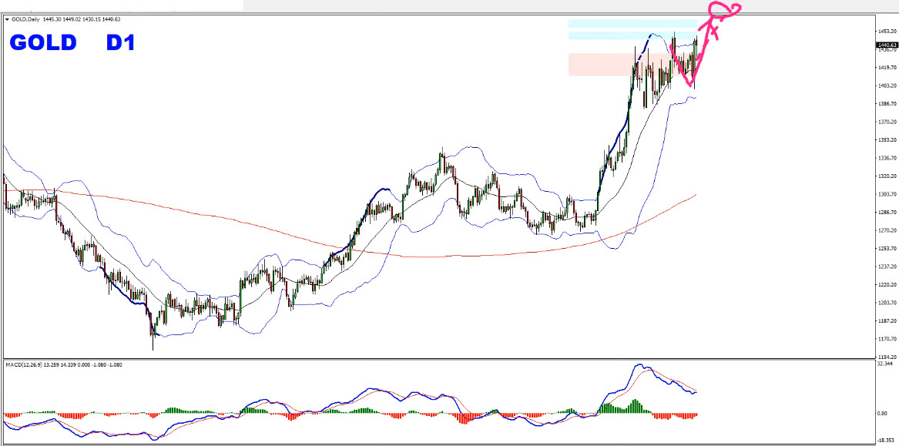Click the 32.344 value on the MACD scale
The height and width of the screenshot is (446, 899).
[x=885, y=364]
